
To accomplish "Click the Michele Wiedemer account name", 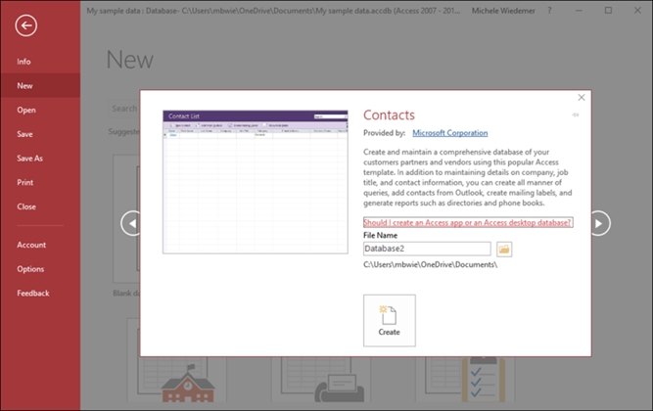I will (x=503, y=11).
